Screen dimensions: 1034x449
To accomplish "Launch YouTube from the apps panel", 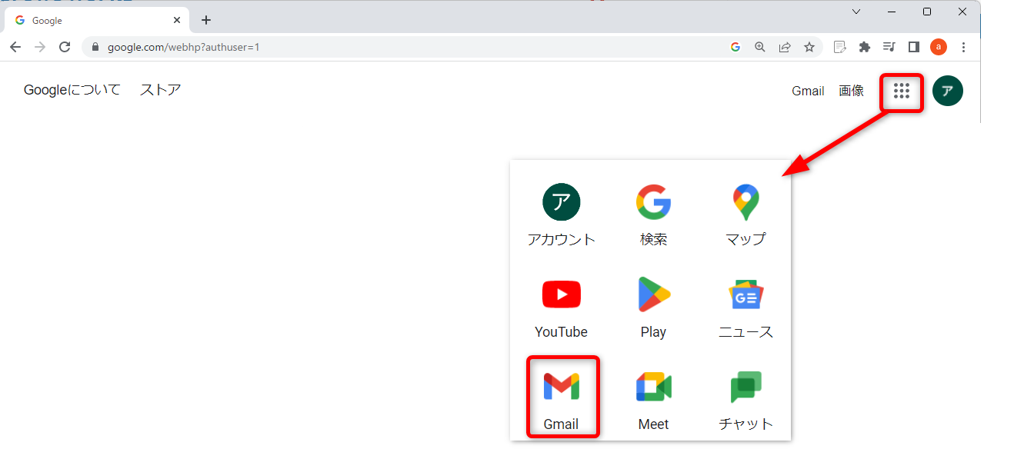I will tap(562, 308).
